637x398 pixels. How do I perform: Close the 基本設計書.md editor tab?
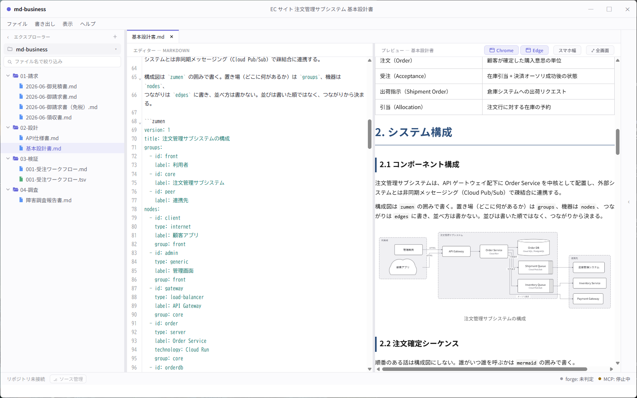[x=172, y=37]
